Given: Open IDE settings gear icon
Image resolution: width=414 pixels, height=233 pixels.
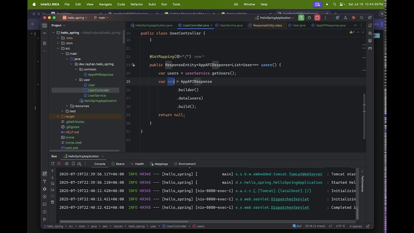Looking at the screenshot, I should [370, 18].
